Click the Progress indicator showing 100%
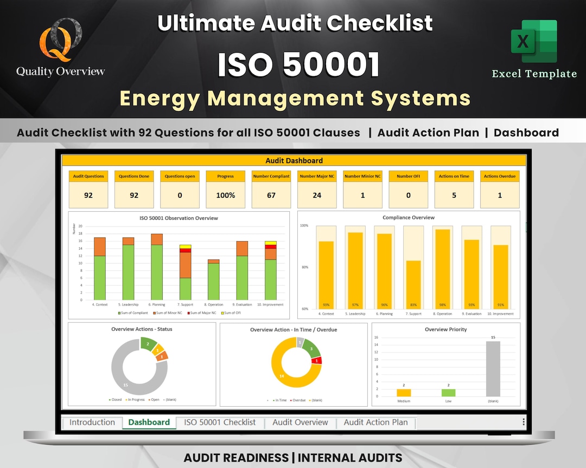Viewport: 586px width, 468px height. click(x=225, y=190)
